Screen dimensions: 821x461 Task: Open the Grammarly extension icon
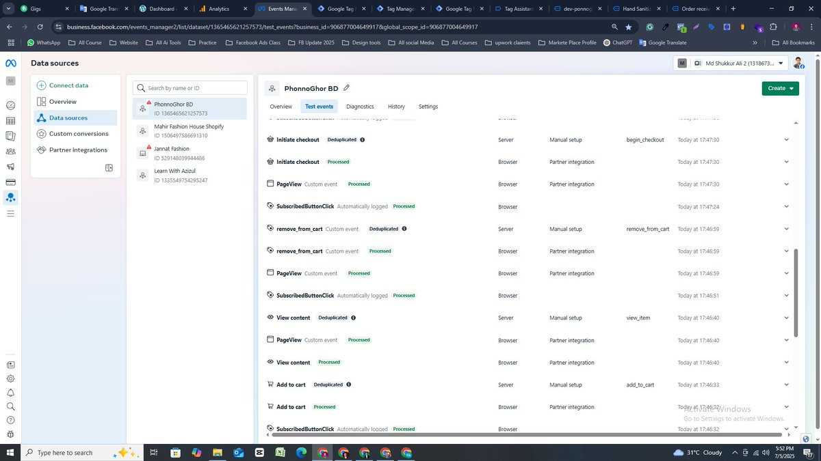pos(650,27)
